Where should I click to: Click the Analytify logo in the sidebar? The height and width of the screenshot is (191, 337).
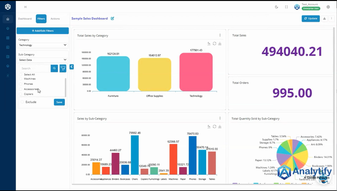tap(8, 7)
